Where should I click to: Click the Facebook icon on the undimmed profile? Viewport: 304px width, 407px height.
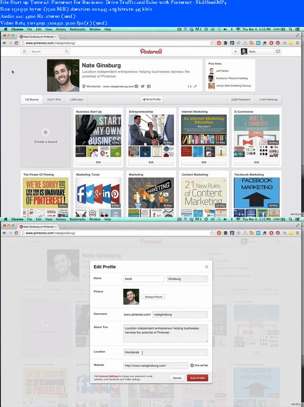149,87
